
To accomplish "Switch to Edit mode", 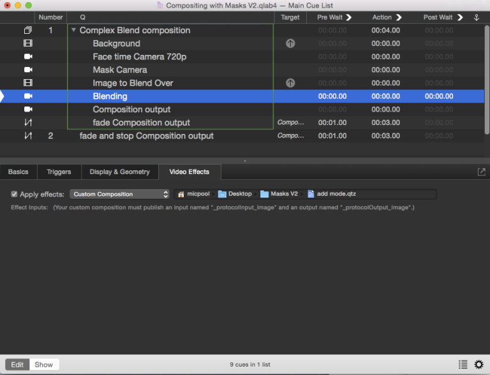I will 18,364.
